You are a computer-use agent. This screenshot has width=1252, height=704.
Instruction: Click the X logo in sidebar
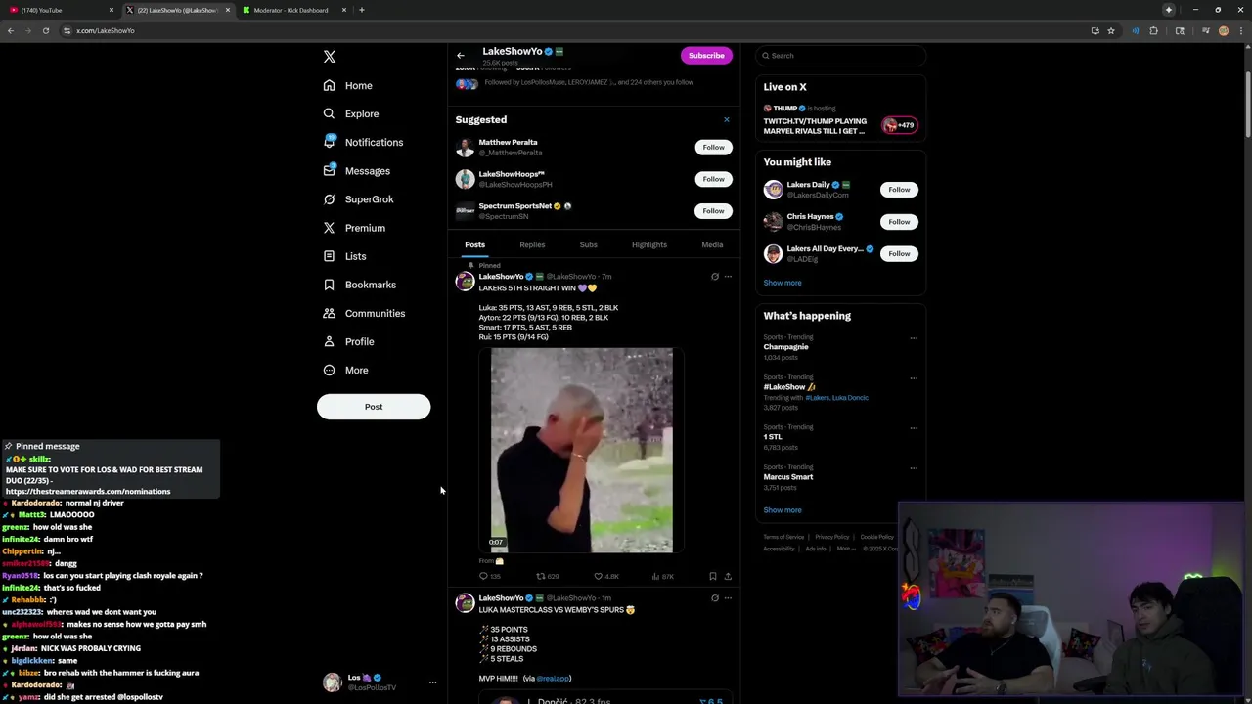tap(330, 57)
